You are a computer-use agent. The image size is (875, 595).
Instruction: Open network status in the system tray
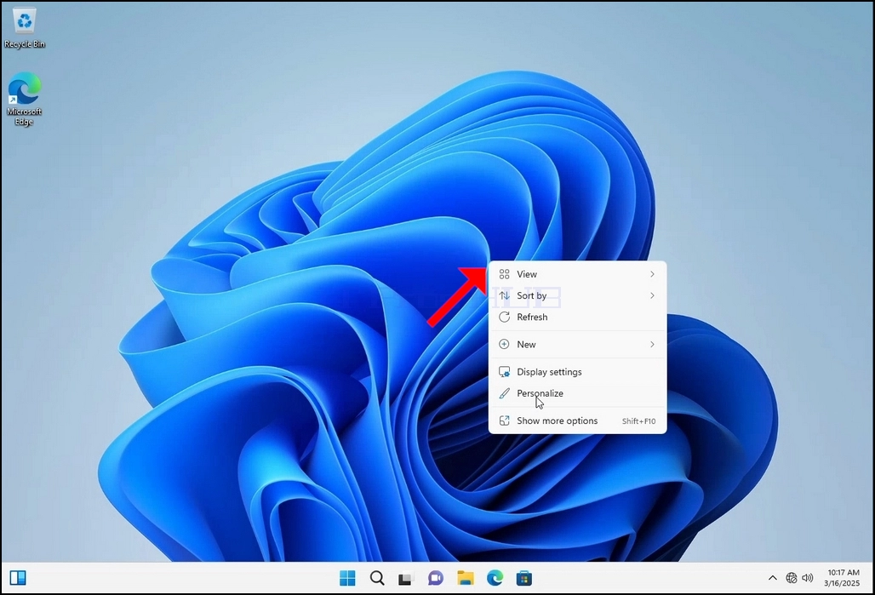(792, 578)
